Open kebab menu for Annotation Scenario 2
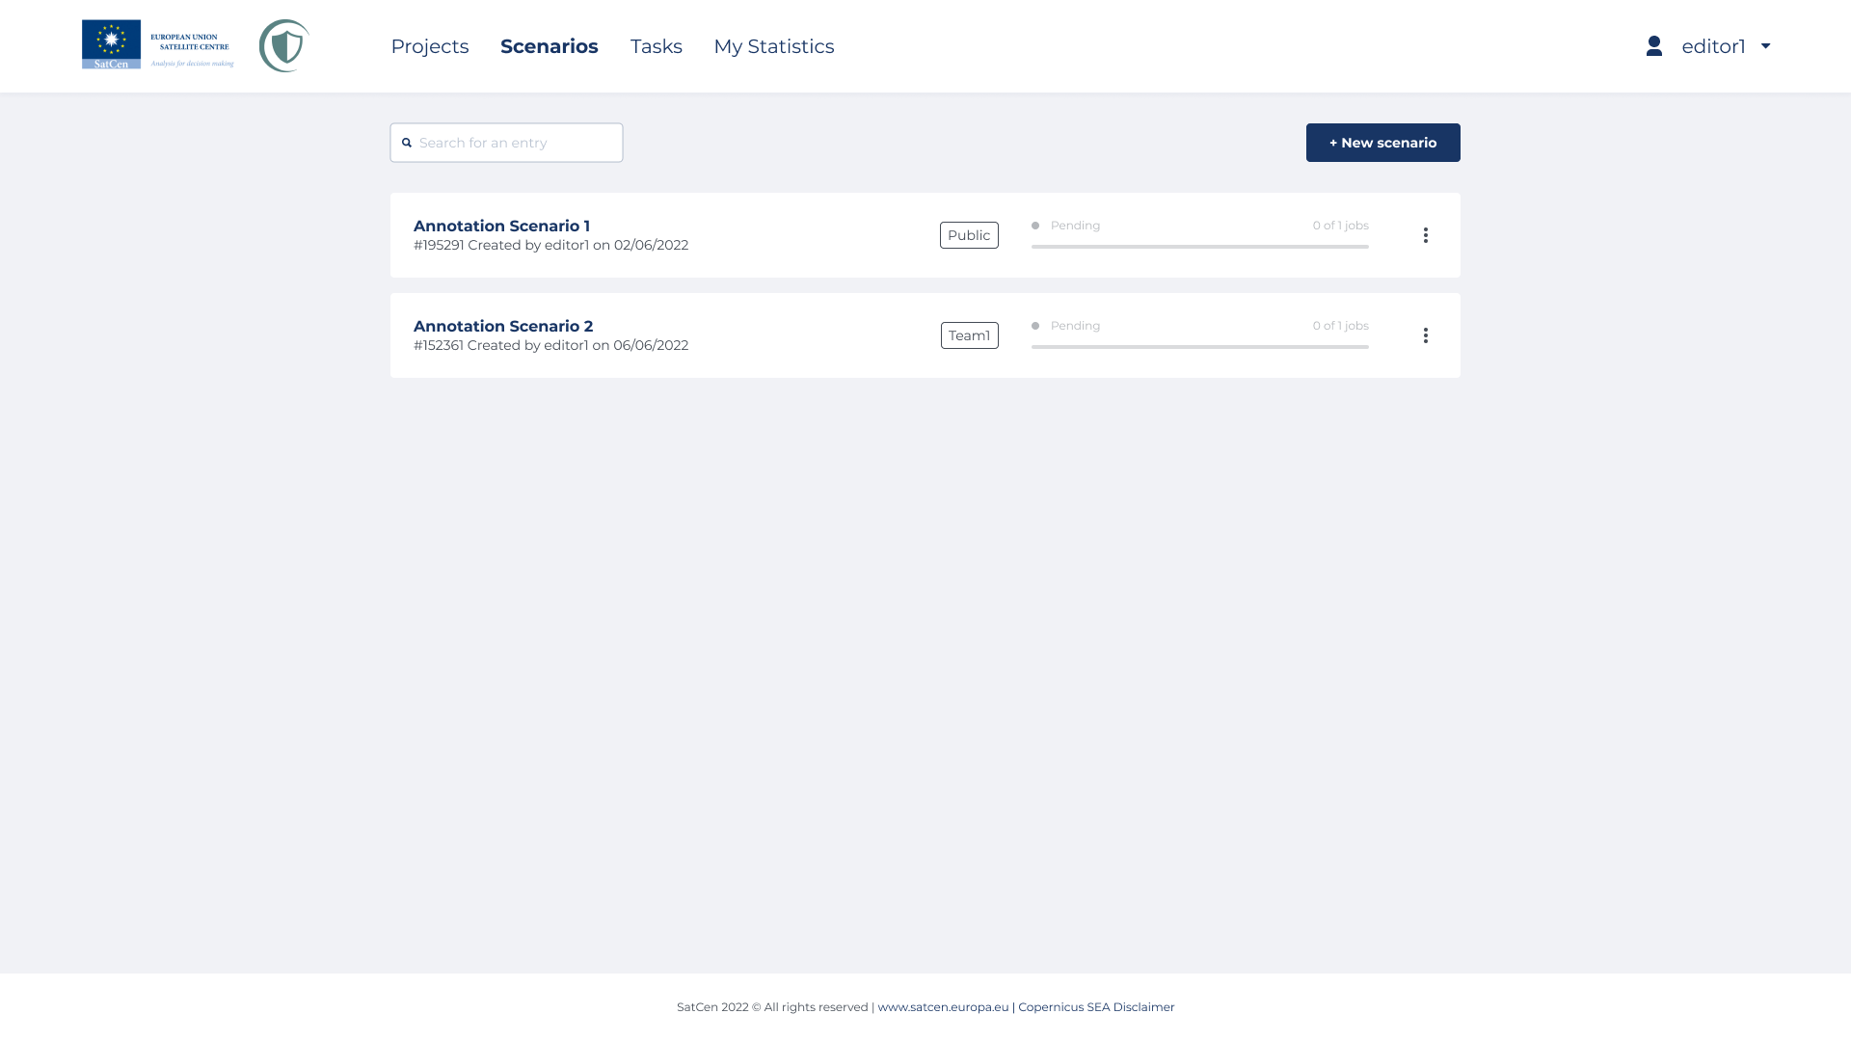The image size is (1851, 1041). pyautogui.click(x=1425, y=335)
